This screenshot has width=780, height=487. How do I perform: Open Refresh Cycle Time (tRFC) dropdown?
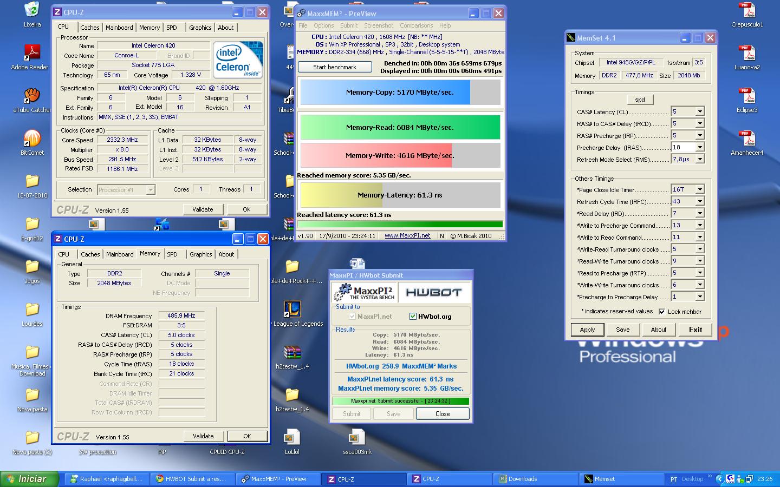[700, 201]
